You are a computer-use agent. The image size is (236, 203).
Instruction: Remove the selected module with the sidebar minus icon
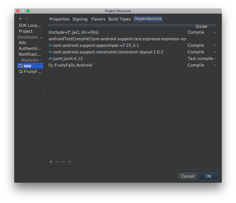point(27,18)
